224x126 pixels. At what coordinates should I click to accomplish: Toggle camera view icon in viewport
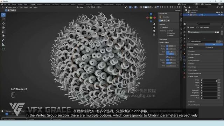click(x=154, y=31)
